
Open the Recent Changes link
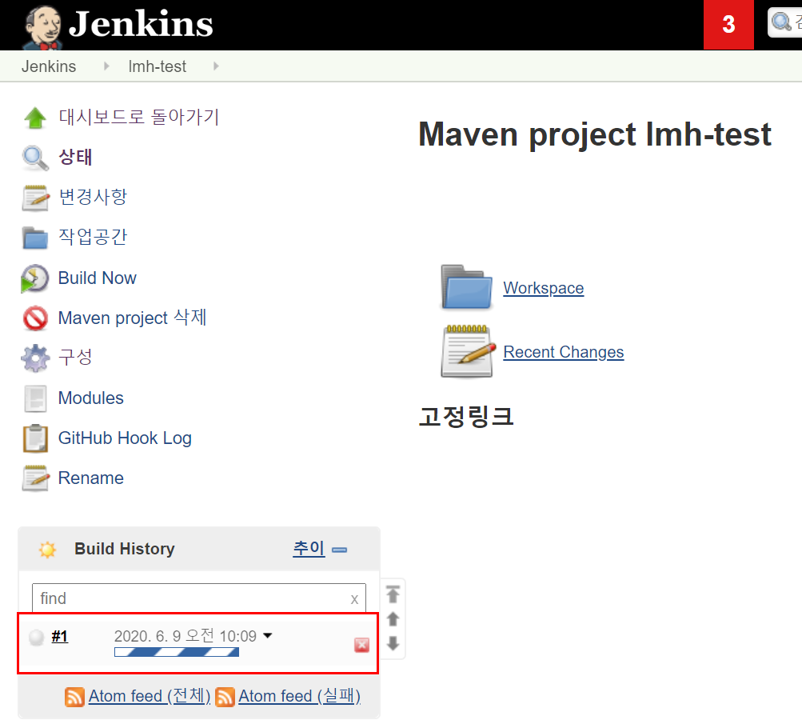[x=564, y=352]
